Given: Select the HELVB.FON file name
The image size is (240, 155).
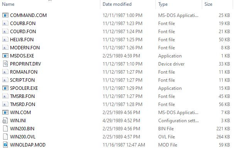Looking at the screenshot, I should pos(22,40).
